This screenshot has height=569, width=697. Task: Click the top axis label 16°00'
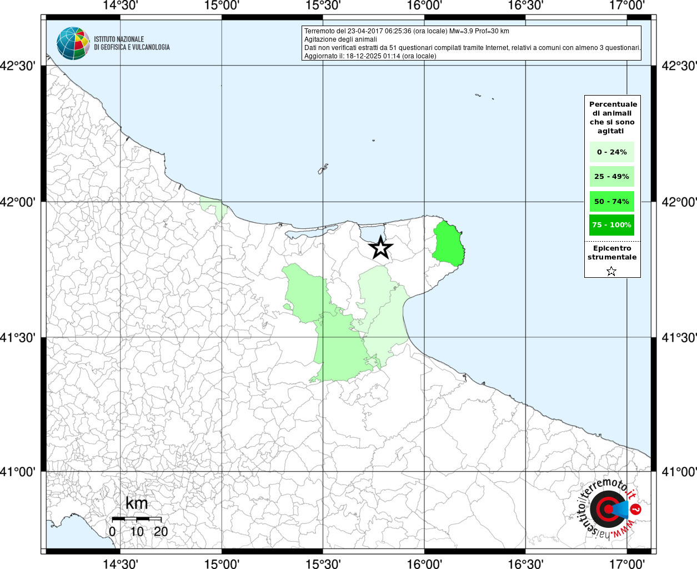(424, 6)
